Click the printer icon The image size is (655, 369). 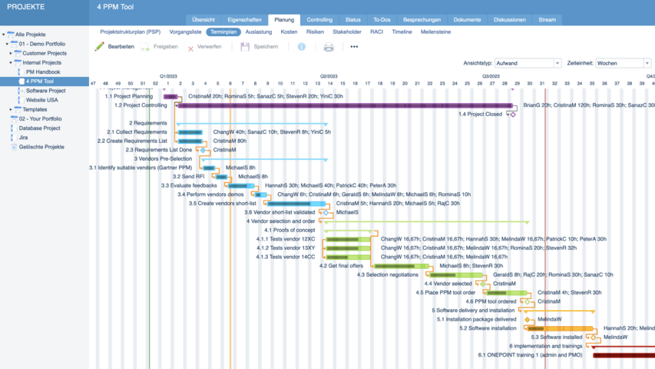[329, 47]
